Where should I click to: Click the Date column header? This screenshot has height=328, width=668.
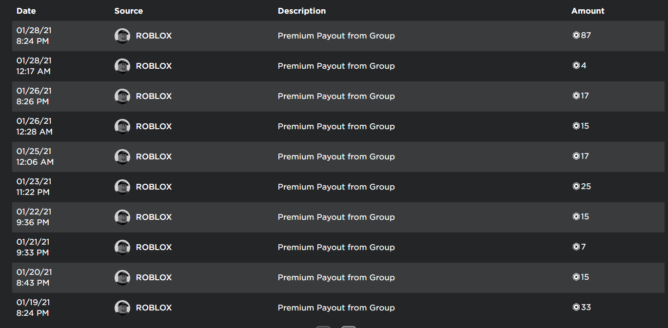26,11
